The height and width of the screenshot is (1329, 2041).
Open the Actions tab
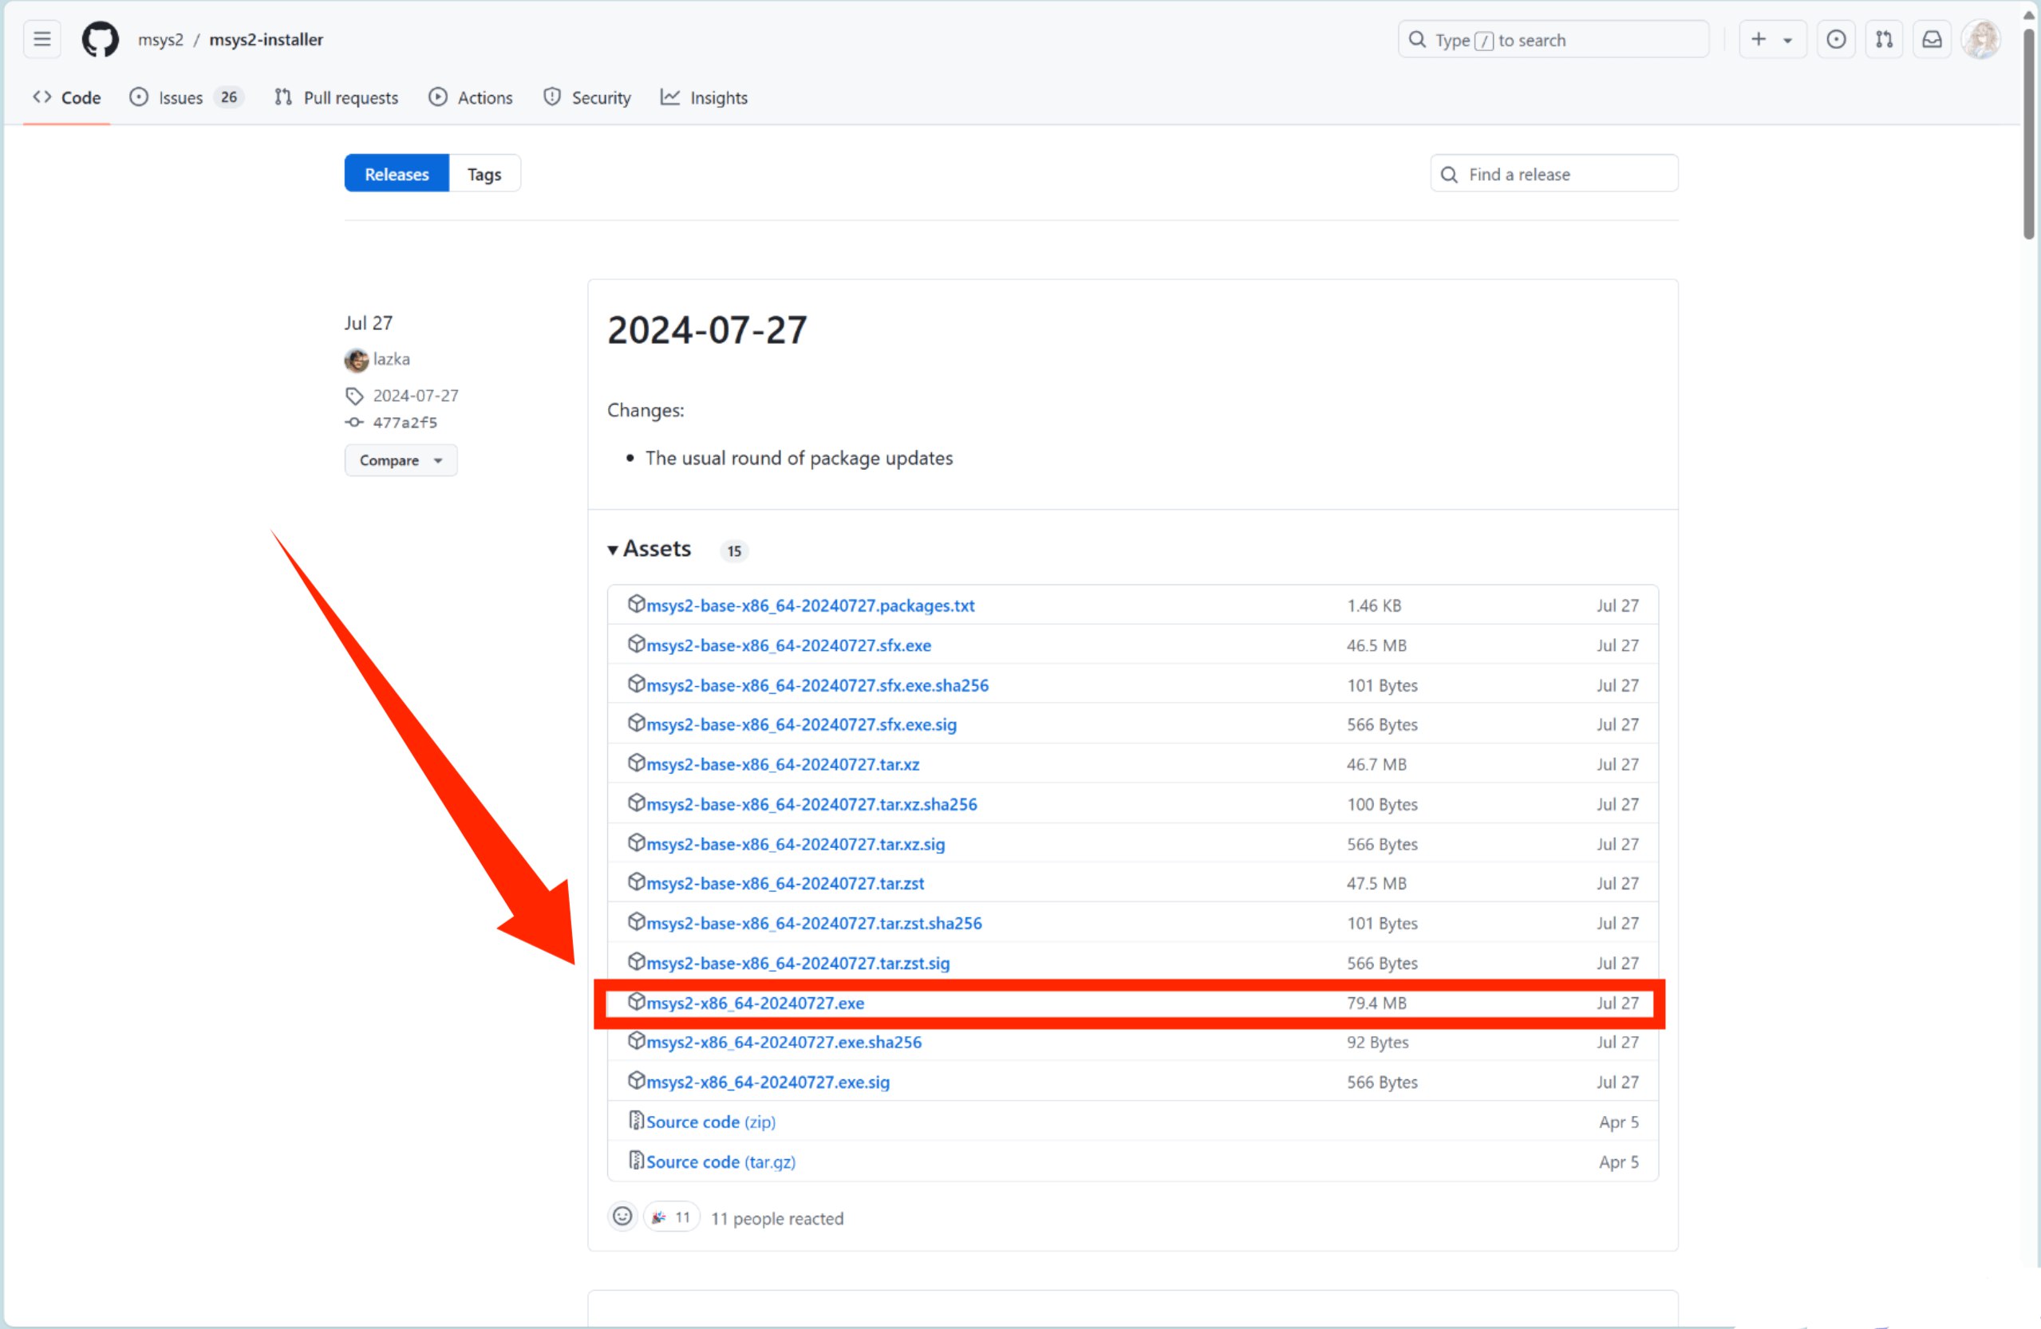click(x=471, y=98)
